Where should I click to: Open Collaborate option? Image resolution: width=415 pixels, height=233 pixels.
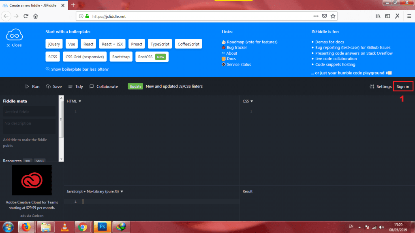tap(104, 87)
